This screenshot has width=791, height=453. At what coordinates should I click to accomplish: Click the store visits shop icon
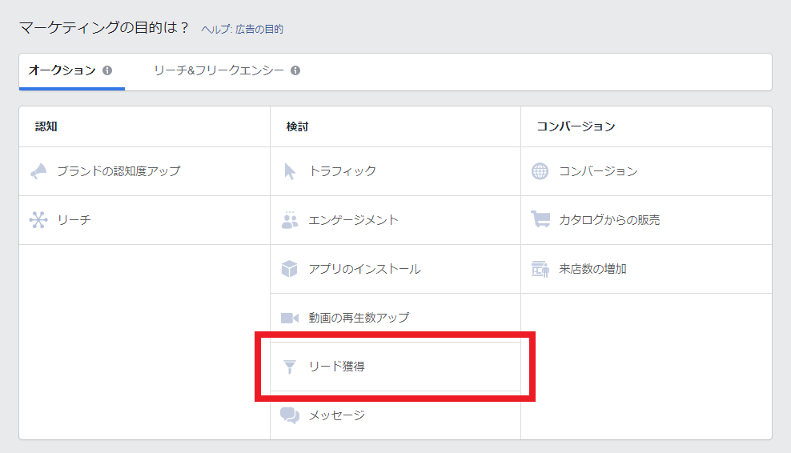tap(540, 269)
